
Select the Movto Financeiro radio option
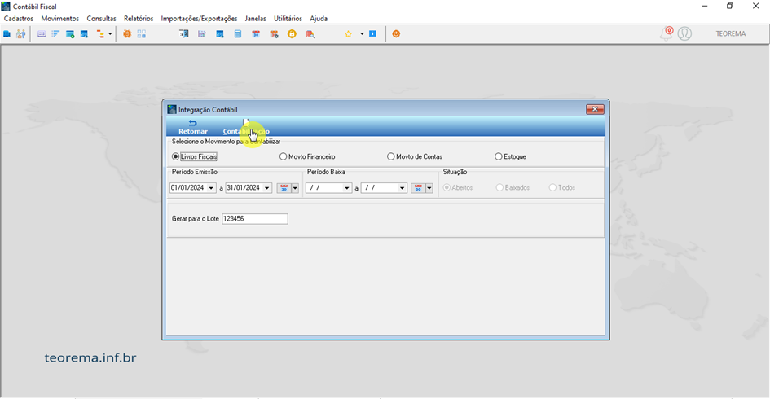pos(307,156)
